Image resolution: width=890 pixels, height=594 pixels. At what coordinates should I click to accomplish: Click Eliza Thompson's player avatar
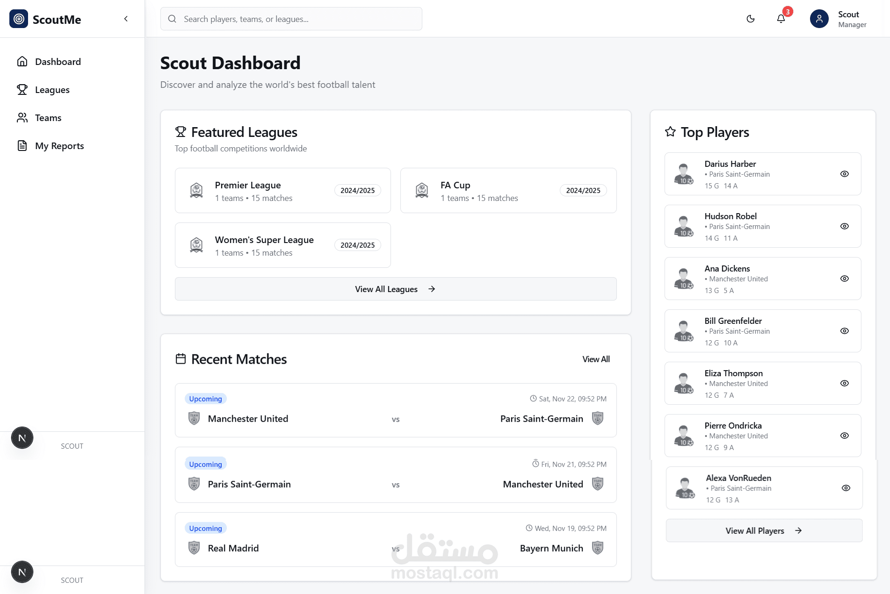tap(684, 383)
